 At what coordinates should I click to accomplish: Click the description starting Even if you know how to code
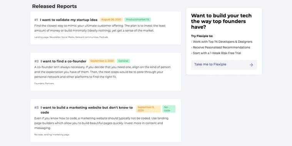[101, 123]
